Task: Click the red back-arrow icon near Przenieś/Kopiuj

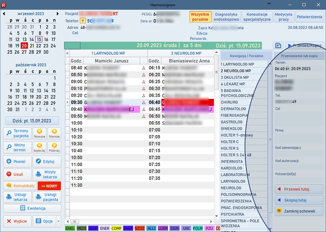Action: pyautogui.click(x=278, y=46)
